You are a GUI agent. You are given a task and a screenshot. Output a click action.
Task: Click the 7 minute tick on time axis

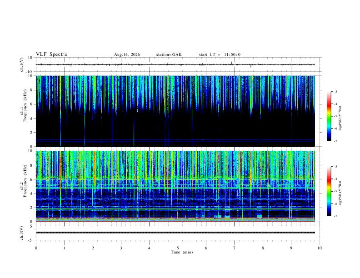(235, 248)
